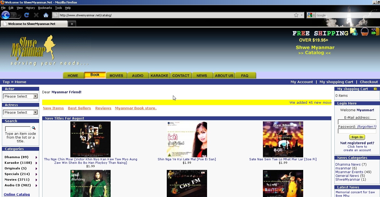The image size is (380, 197).
Task: Click the yellow arrow icon in My shopping Cart header
Action: 375,89
